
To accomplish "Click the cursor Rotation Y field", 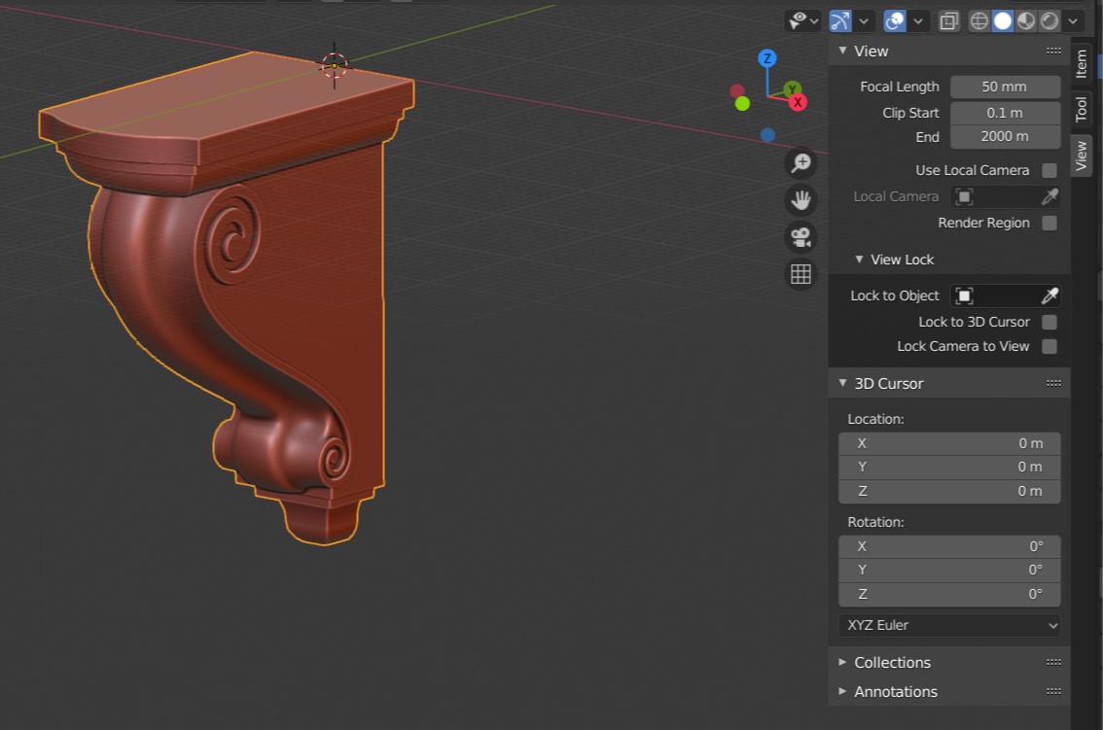I will pyautogui.click(x=949, y=571).
